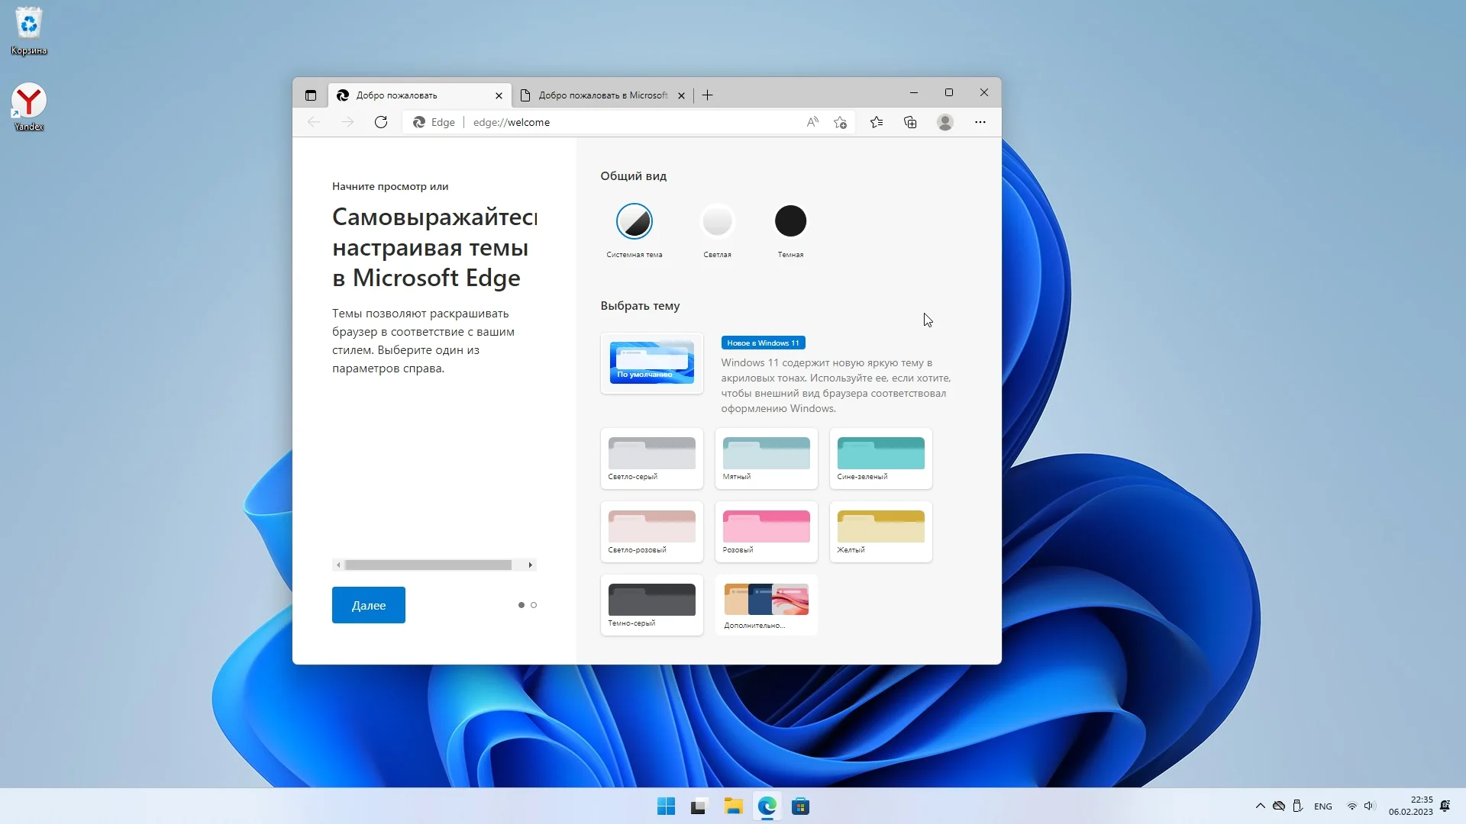
Task: Open Дополнительно themes tile
Action: 766,605
